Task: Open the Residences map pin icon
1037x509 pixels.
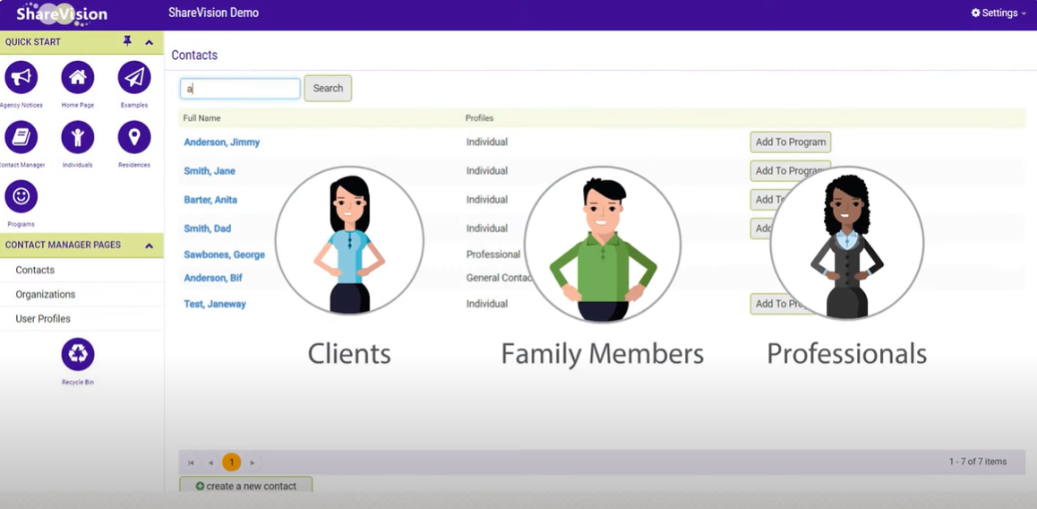Action: point(134,138)
